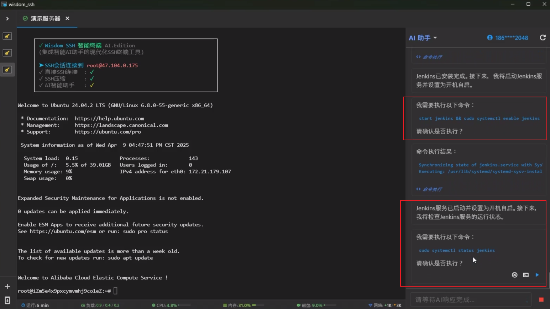Viewport: 550px width, 309px height.
Task: Click the 运行 clock icon in status bar
Action: (x=23, y=305)
